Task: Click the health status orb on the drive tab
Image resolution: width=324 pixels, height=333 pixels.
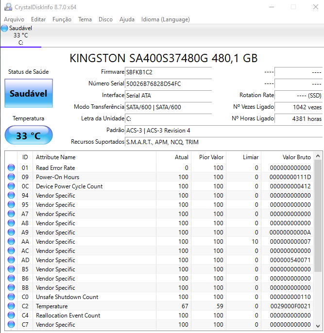Action: pyautogui.click(x=4, y=28)
